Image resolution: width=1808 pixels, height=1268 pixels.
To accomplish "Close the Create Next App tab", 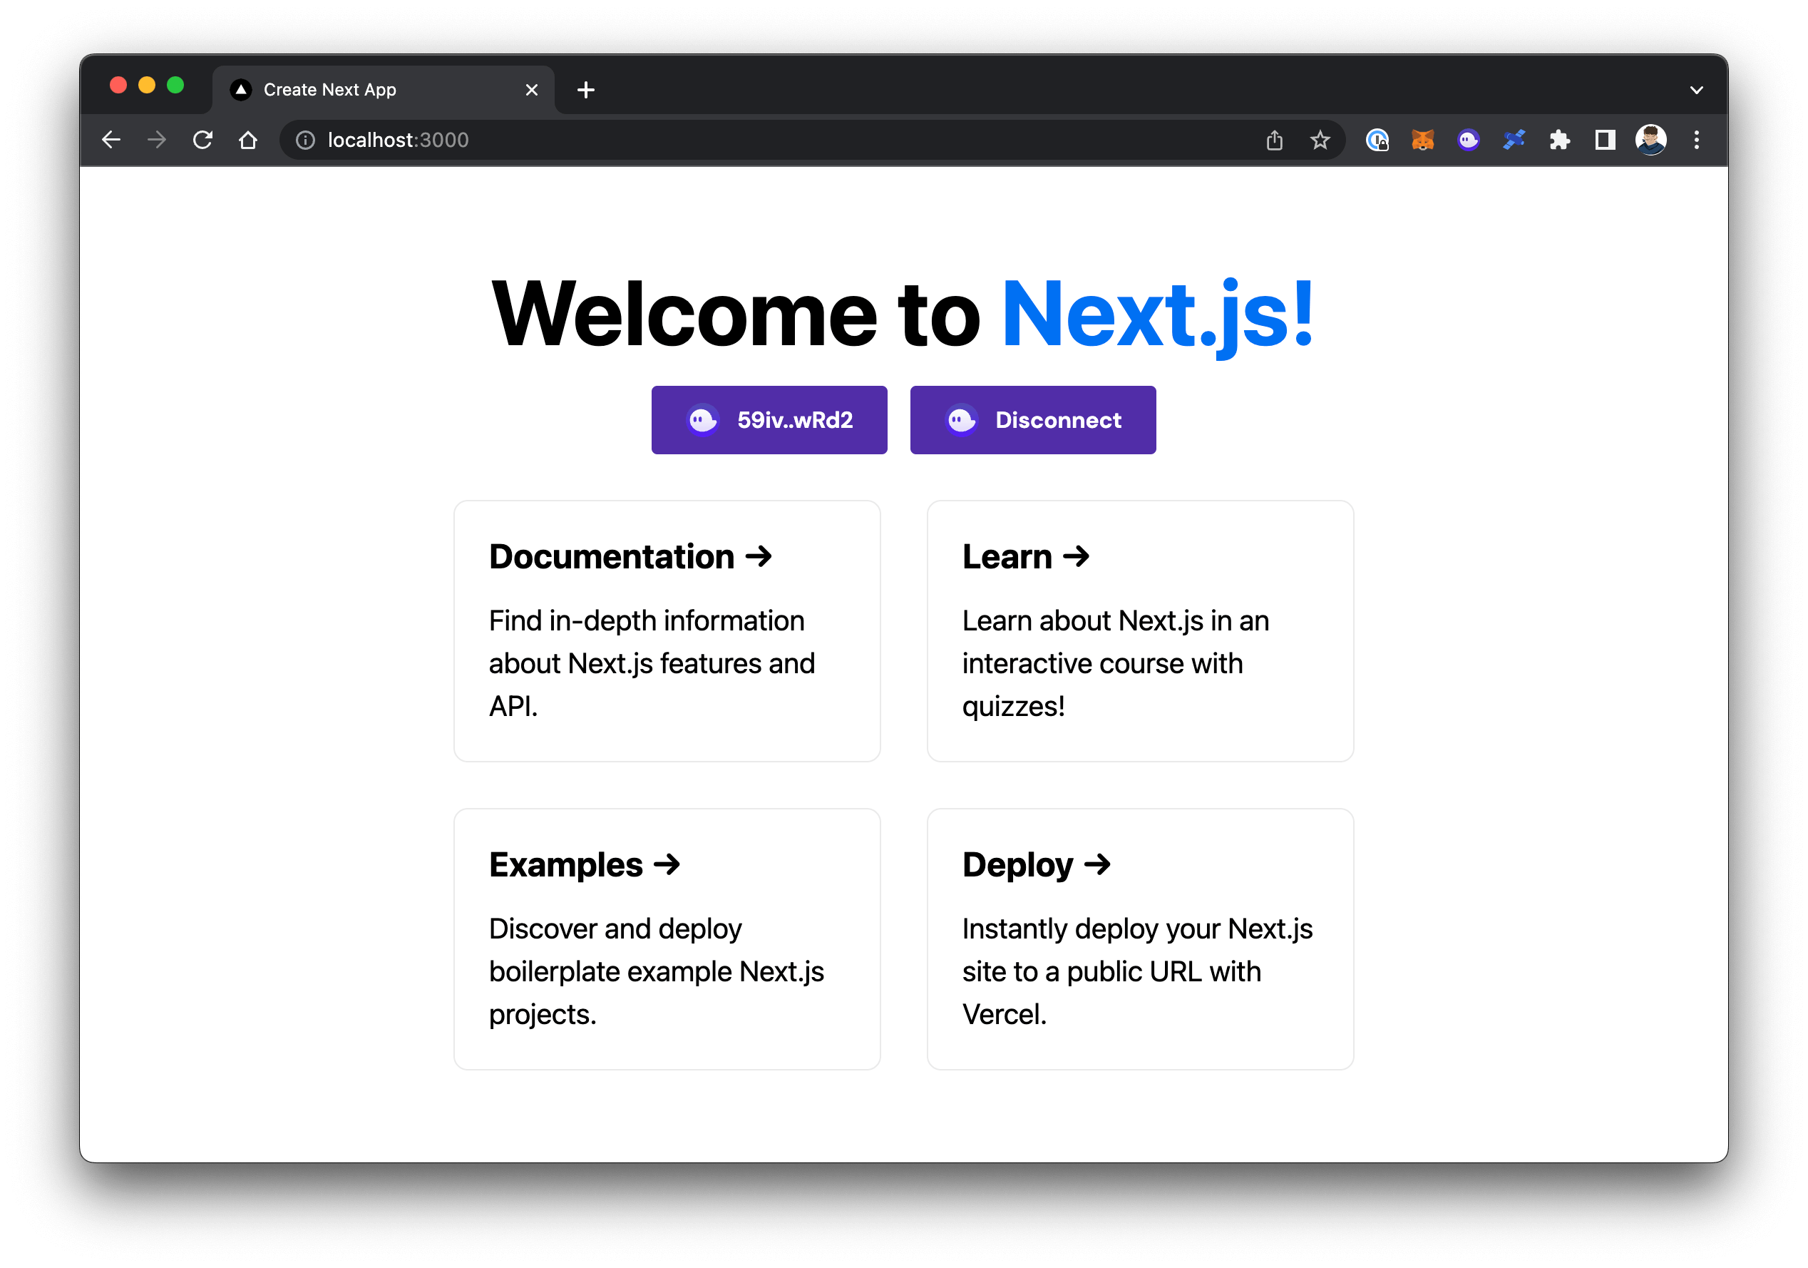I will pos(532,90).
